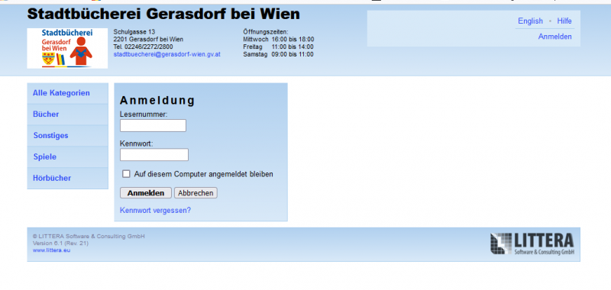Click the 'Öffnungszeiten:' label
This screenshot has width=611, height=290.
tap(266, 31)
